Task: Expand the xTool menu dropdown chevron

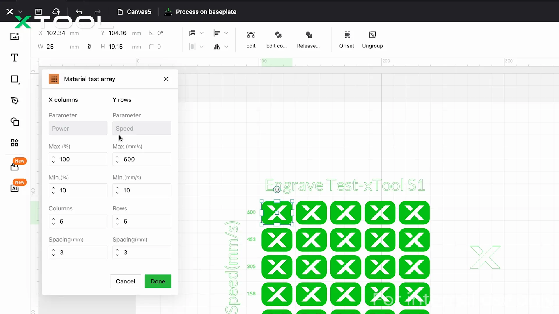Action: coord(20,12)
